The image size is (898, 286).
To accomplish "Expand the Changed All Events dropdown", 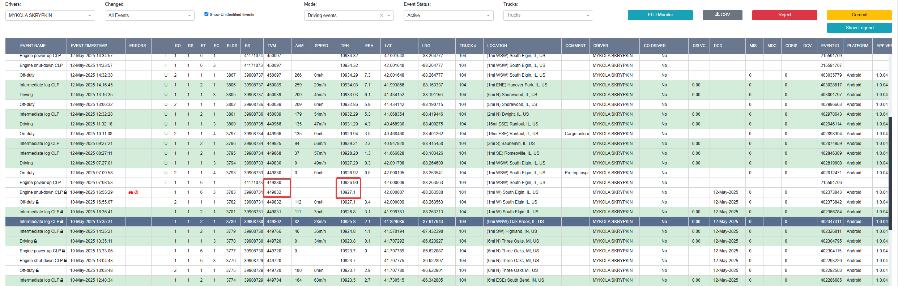I will 150,16.
